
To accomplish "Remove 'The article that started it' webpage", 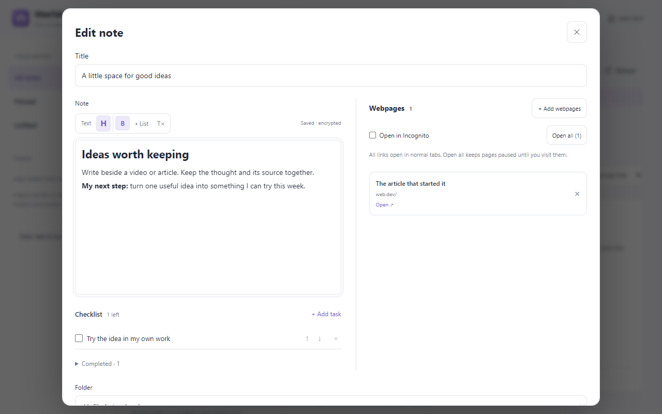I will [x=577, y=194].
